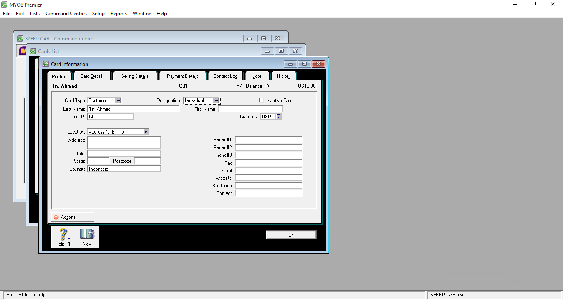This screenshot has width=563, height=300.
Task: Click in the Card ID field
Action: 110,117
